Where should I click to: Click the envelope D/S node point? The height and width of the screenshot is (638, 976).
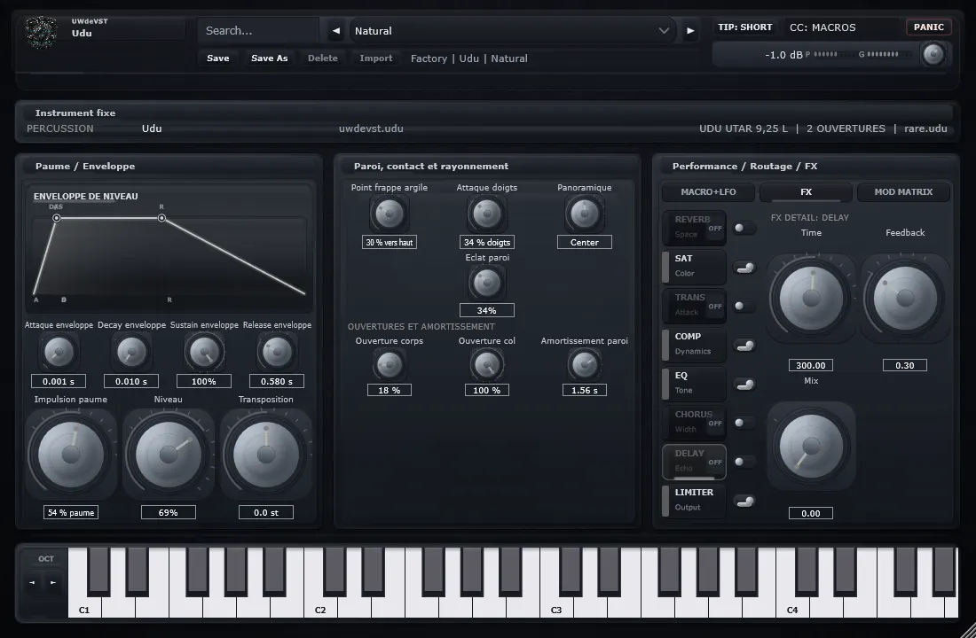click(x=57, y=218)
